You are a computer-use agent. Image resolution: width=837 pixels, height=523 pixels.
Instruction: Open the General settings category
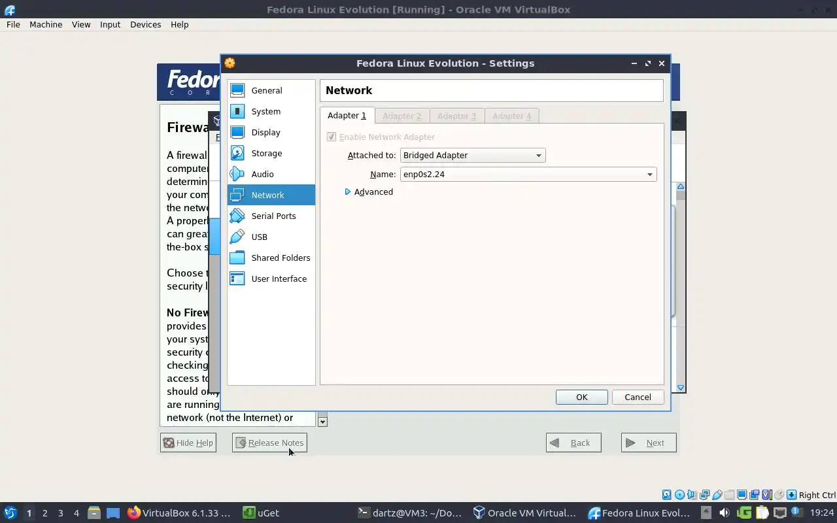(x=271, y=90)
